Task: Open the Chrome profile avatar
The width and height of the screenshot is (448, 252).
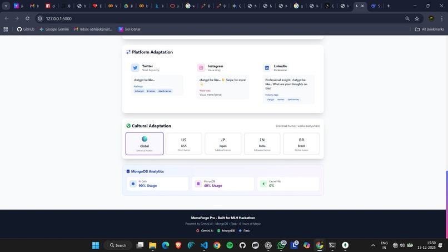Action: (431, 18)
